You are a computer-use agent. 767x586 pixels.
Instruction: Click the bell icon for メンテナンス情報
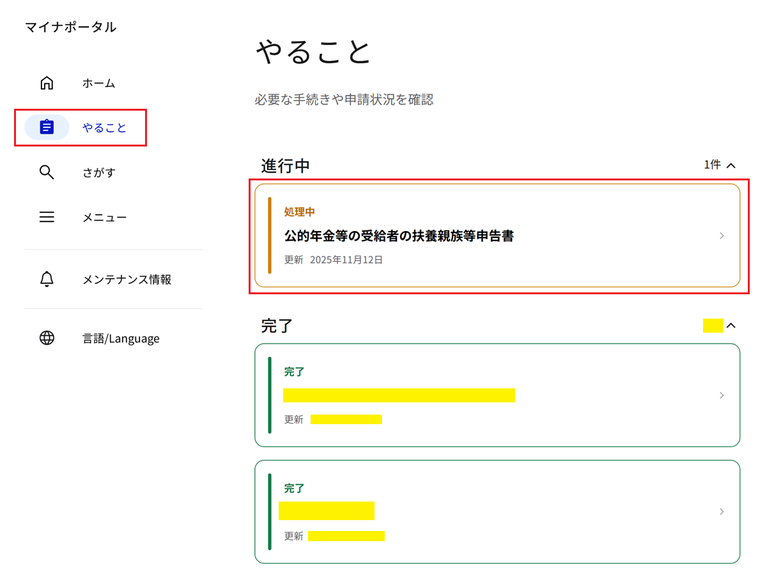point(47,280)
